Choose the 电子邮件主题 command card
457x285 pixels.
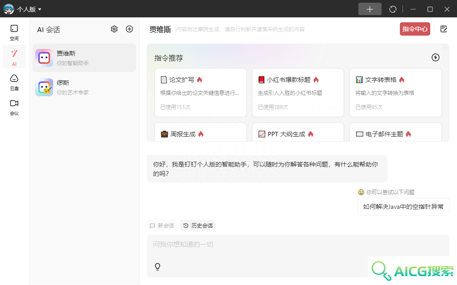point(395,132)
